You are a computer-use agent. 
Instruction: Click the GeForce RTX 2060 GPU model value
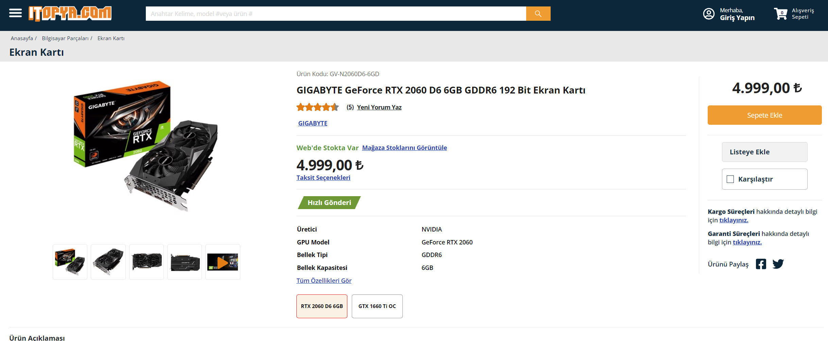447,242
